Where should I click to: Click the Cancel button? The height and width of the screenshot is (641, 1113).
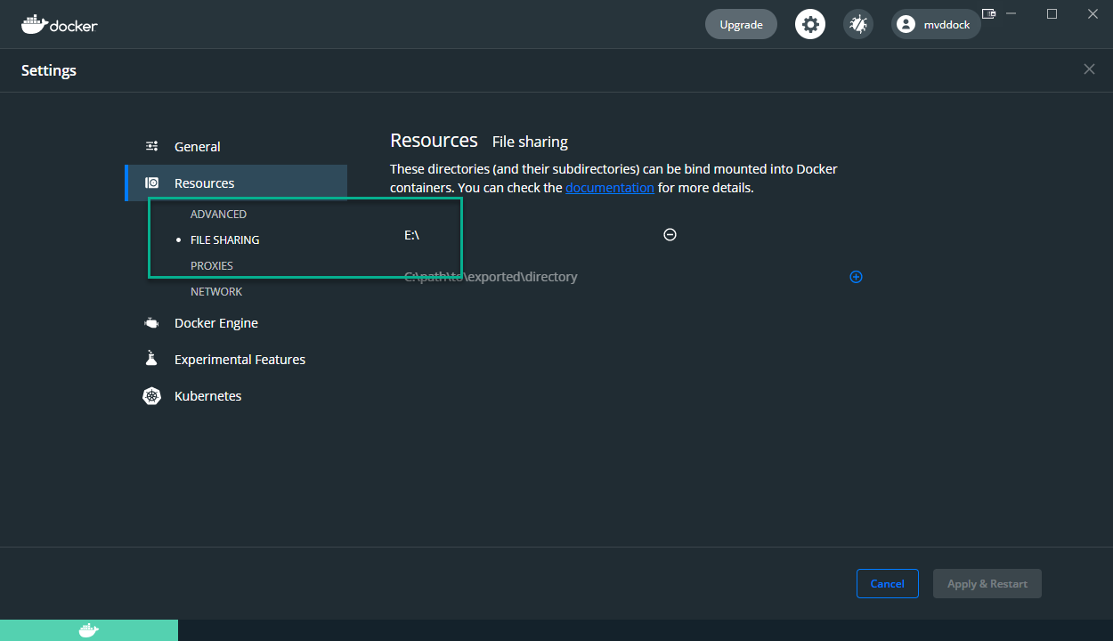[887, 583]
